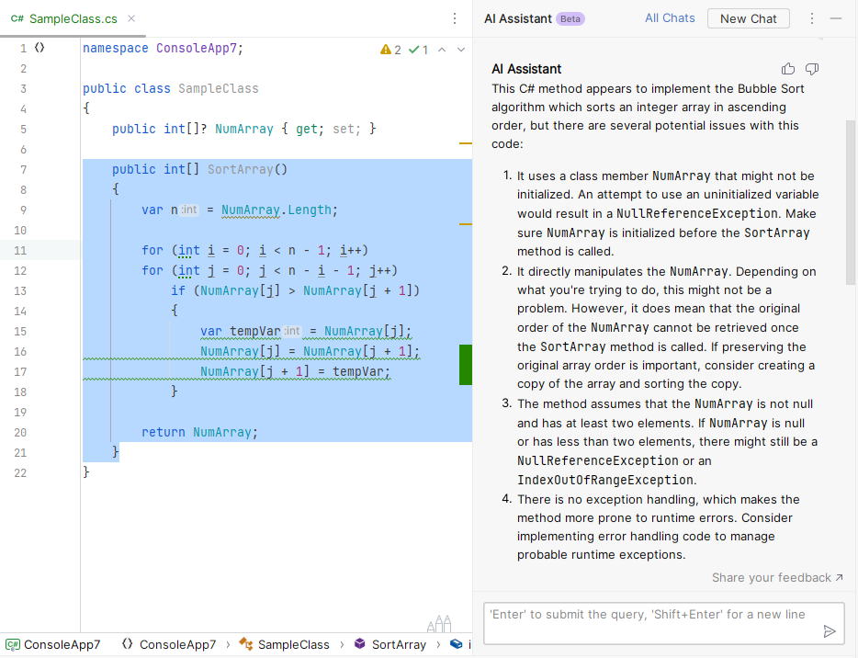The width and height of the screenshot is (858, 658).
Task: Click the previous-problem chevron near inspections widget
Action: tap(440, 50)
